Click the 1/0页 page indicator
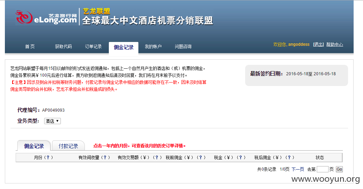The height and width of the screenshot is (189, 363). click(x=284, y=169)
